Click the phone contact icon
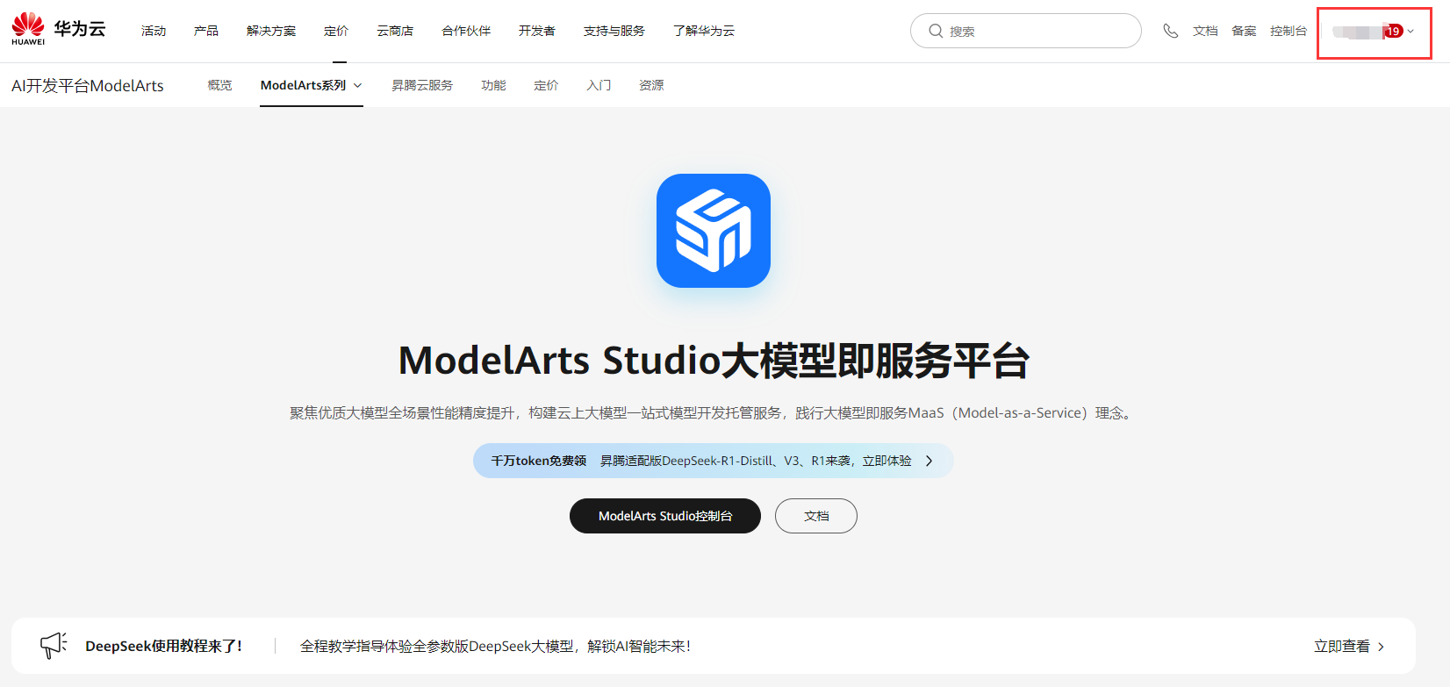 coord(1170,31)
